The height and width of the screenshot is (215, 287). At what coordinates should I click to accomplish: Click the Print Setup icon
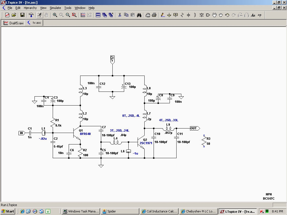pyautogui.click(x=148, y=15)
